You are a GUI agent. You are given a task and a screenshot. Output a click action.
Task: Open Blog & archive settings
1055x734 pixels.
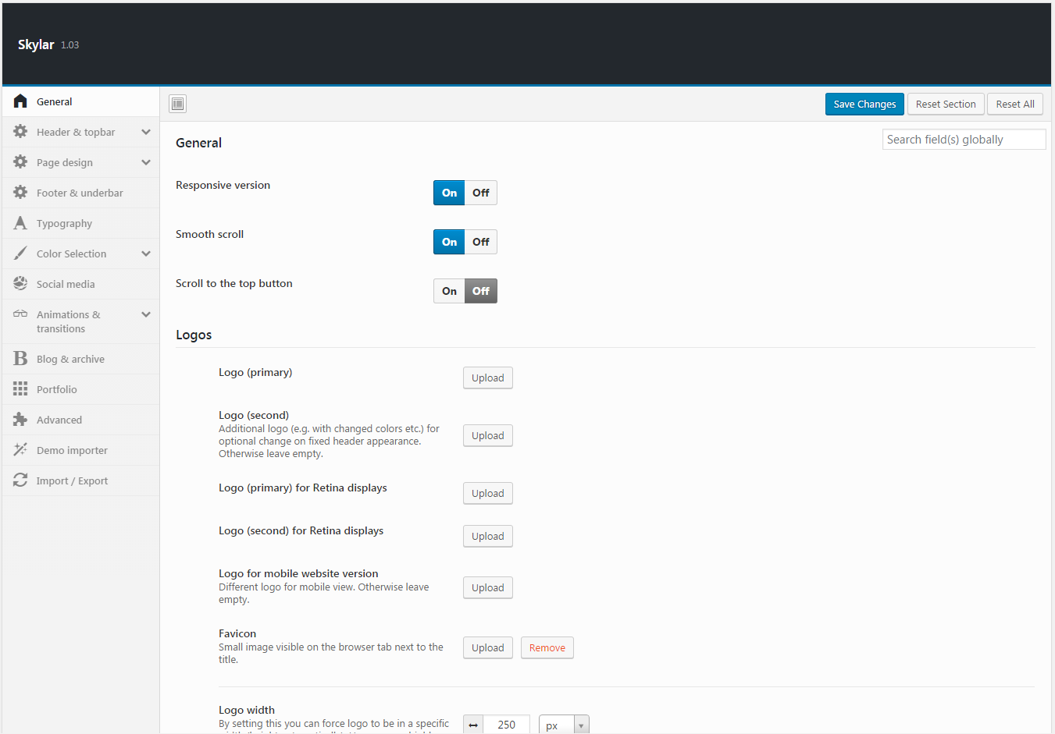[x=81, y=359]
